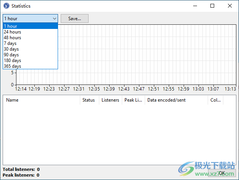
Task: Select 48 hours time range
Action: [x=13, y=38]
